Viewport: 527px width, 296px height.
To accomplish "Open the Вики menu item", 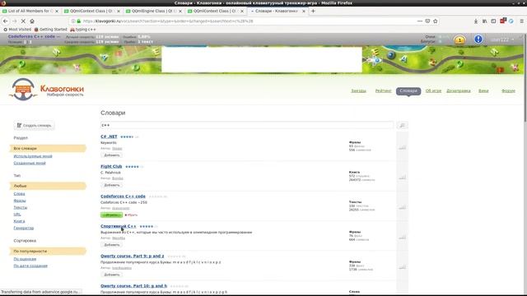I will click(483, 91).
